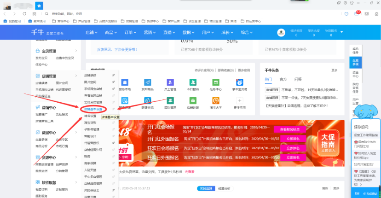Screen dimensions: 381x198
Task: Open the 店铺诊断 app icon
Action: (193, 100)
